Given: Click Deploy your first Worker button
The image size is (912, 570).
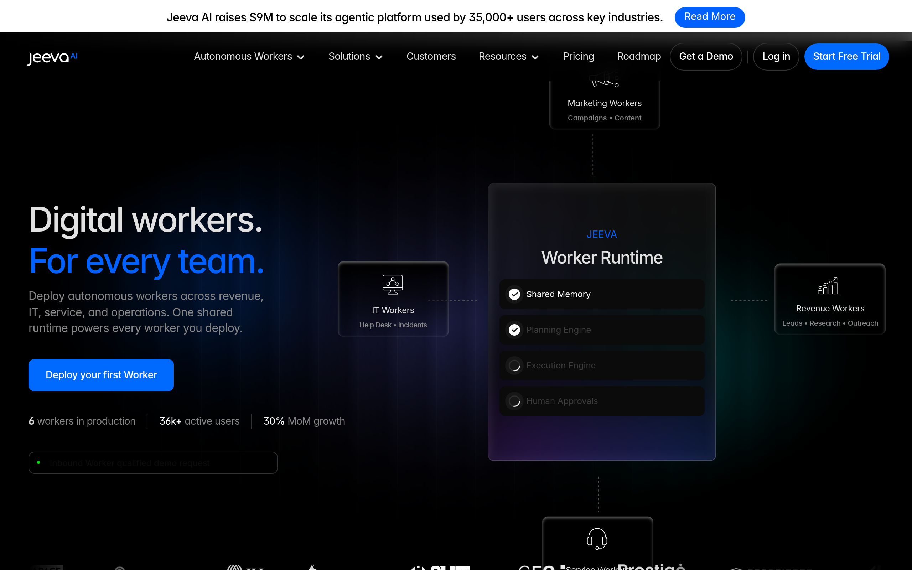Looking at the screenshot, I should click(x=101, y=375).
